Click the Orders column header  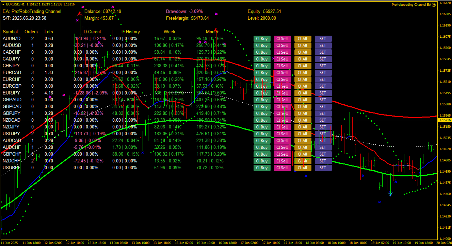click(x=31, y=32)
